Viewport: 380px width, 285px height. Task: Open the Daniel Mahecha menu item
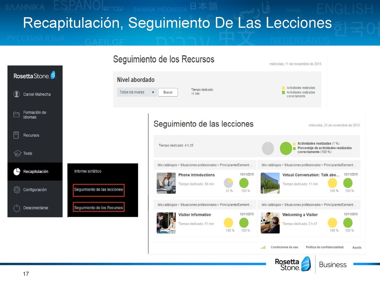tap(35, 94)
